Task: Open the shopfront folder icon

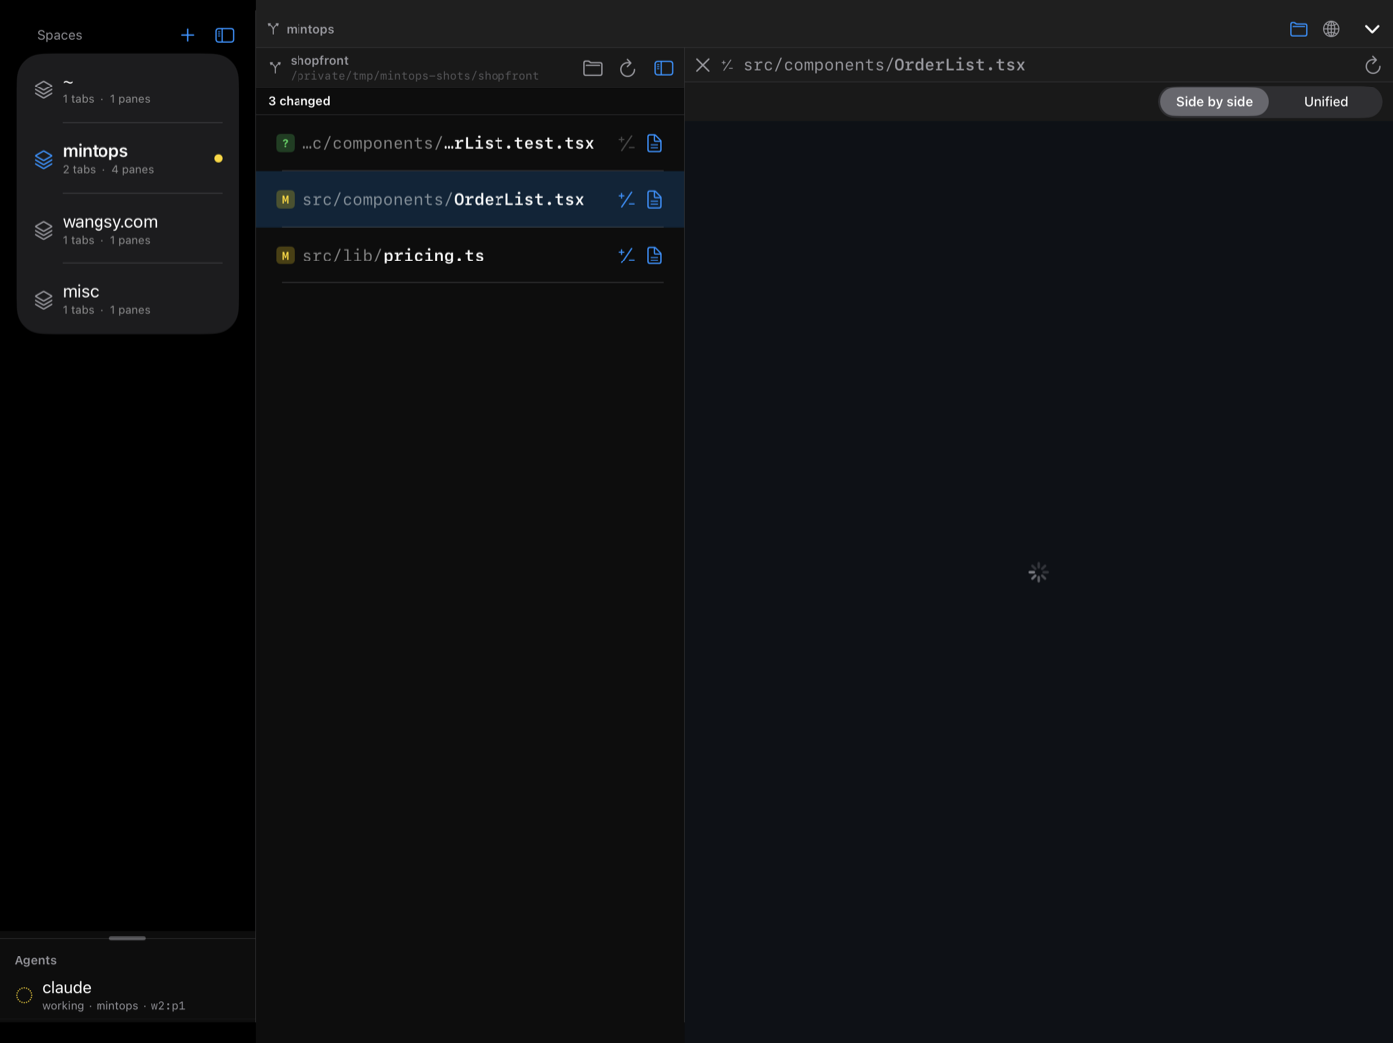Action: pyautogui.click(x=593, y=68)
